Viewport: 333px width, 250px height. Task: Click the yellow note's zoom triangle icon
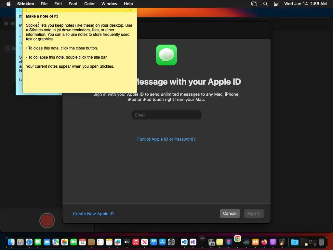pos(128,10)
